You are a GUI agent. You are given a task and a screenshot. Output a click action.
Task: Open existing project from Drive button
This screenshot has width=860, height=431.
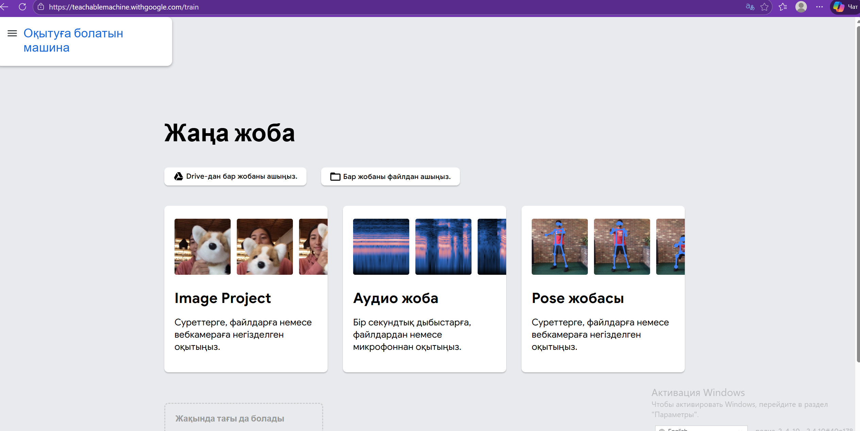click(235, 177)
